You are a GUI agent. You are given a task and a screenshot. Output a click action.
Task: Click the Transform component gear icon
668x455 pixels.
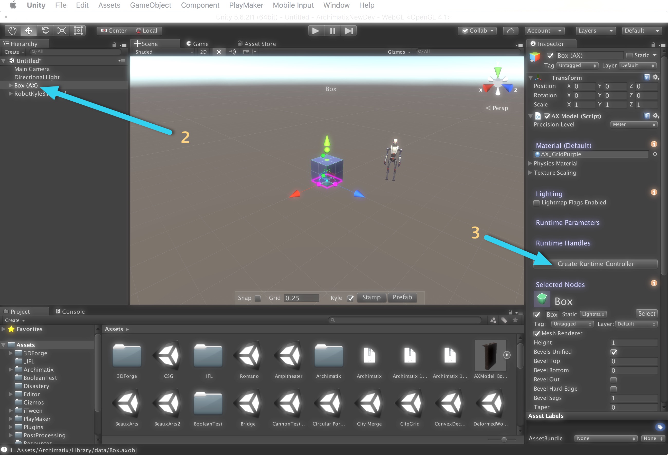coord(656,77)
